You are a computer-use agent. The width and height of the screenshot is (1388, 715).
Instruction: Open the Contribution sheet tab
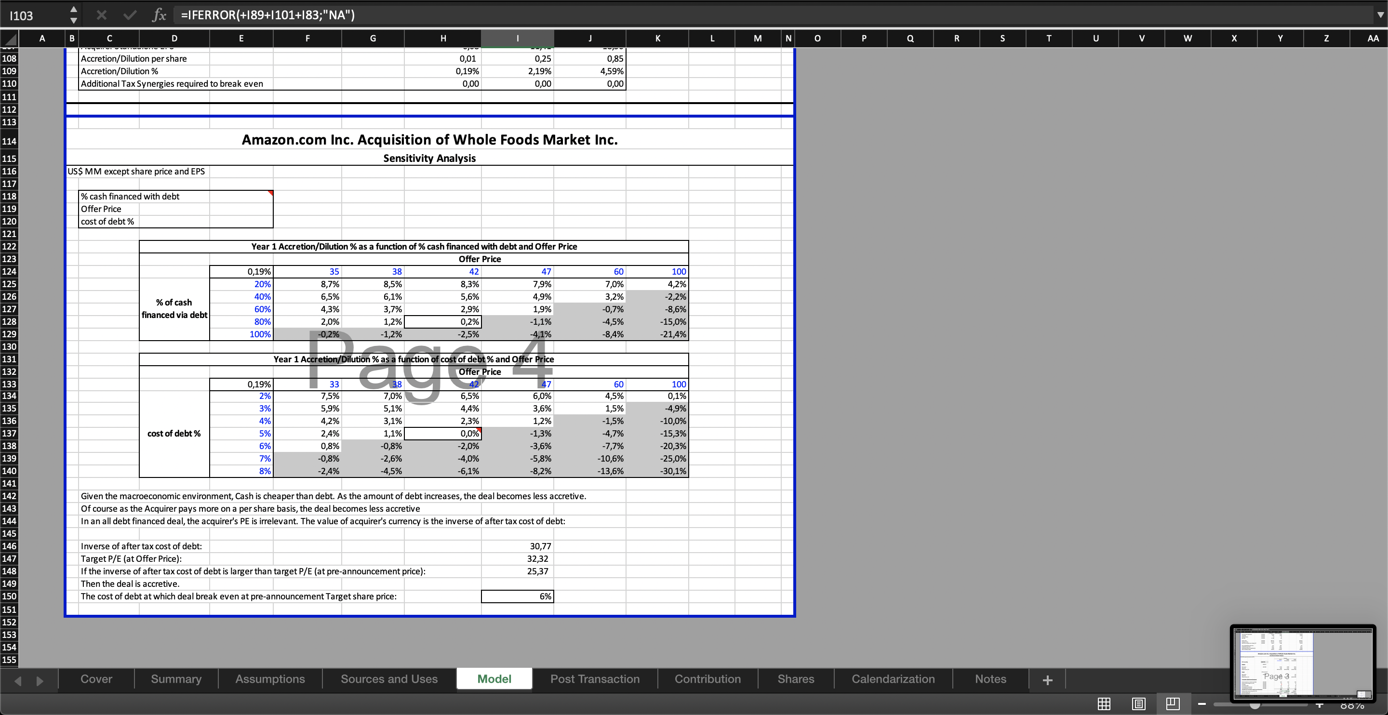tap(707, 679)
